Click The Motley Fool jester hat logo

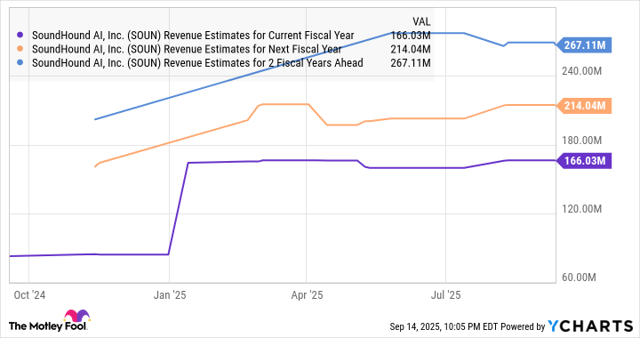click(76, 316)
